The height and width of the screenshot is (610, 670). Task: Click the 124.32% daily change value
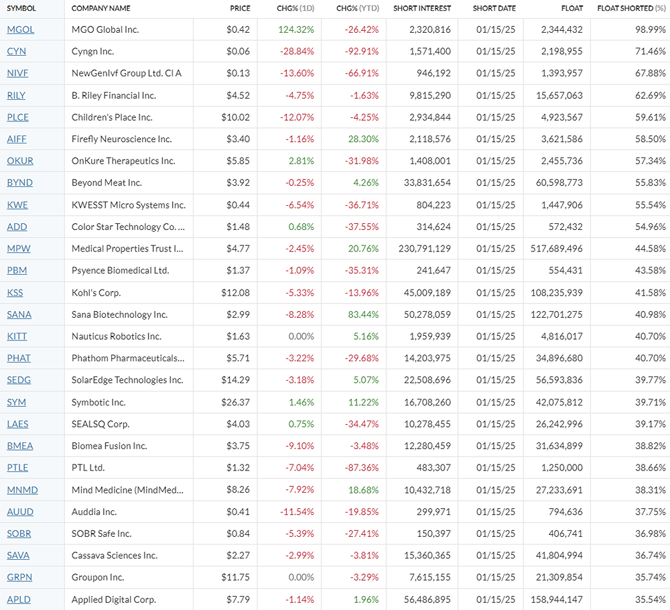(x=296, y=29)
